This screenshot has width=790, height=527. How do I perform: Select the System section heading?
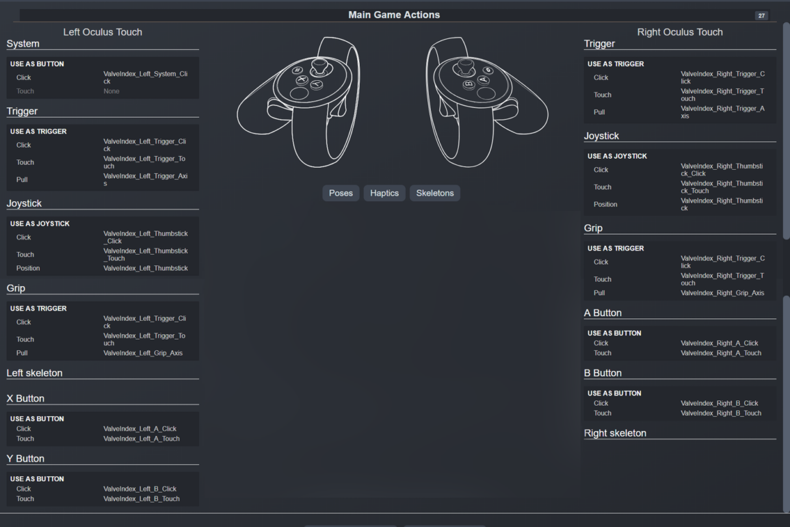(x=23, y=44)
